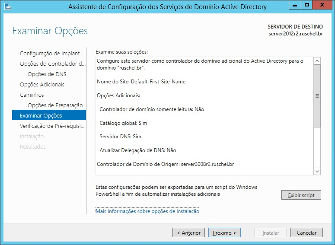Click the text 'Nome do Site: Default-First-Site-Name'

(x=141, y=82)
